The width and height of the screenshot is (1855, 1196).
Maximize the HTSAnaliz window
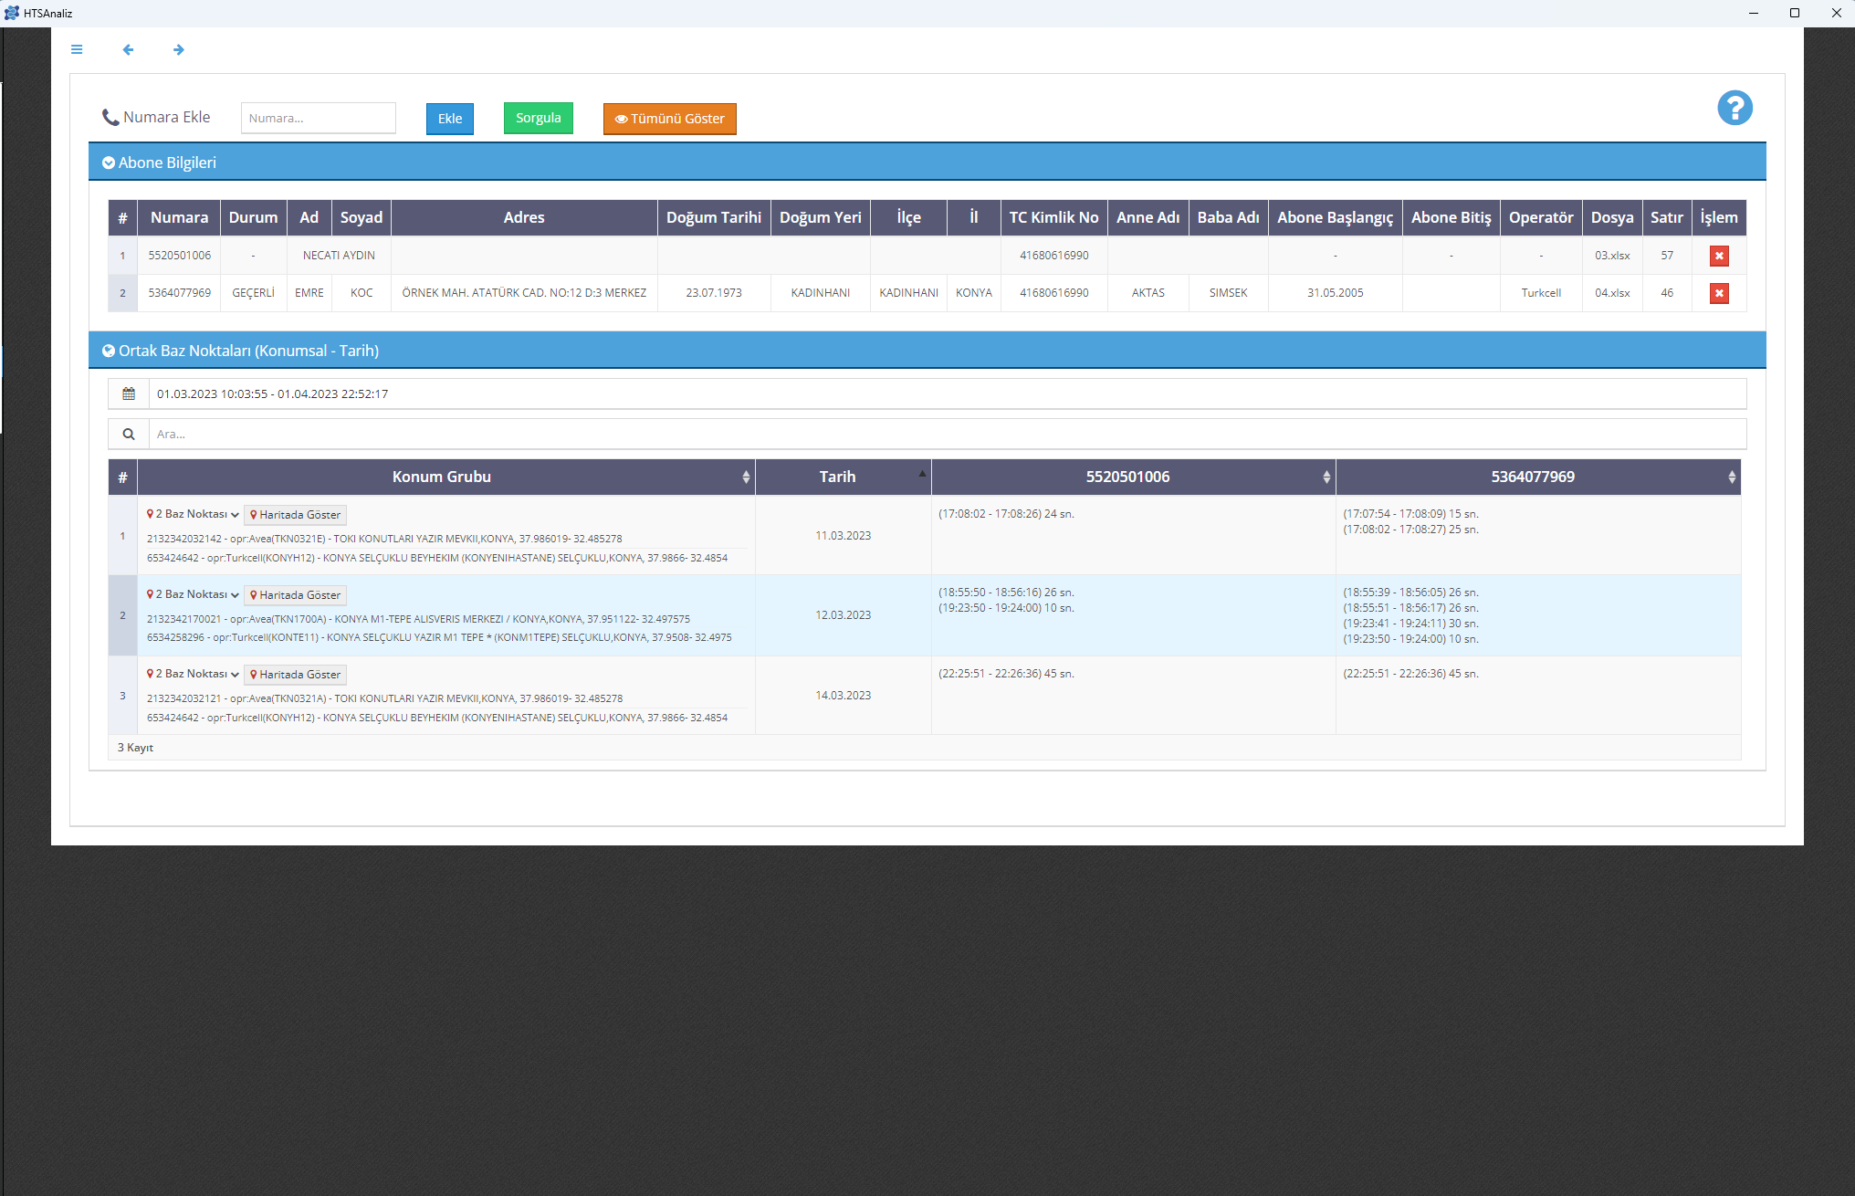pos(1795,13)
